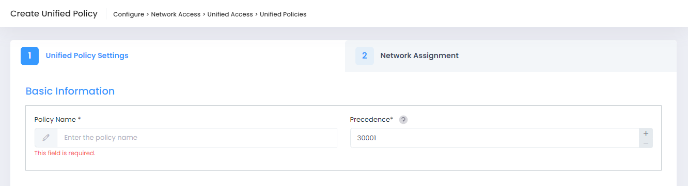This screenshot has height=186, width=688.
Task: Click the pencil icon beside policy name field
Action: coord(46,138)
